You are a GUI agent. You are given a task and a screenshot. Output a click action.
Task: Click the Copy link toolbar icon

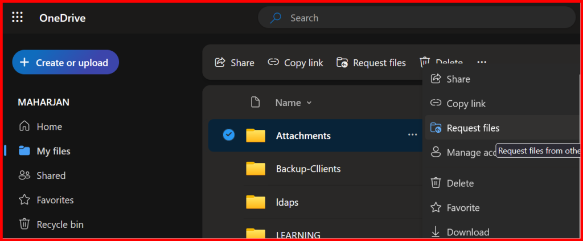274,63
